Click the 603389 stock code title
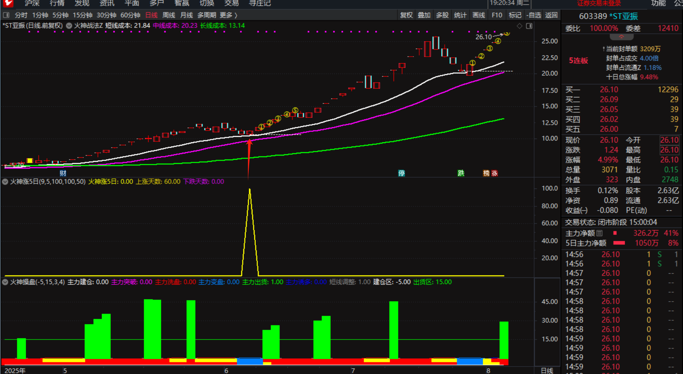The image size is (683, 374). [x=593, y=16]
